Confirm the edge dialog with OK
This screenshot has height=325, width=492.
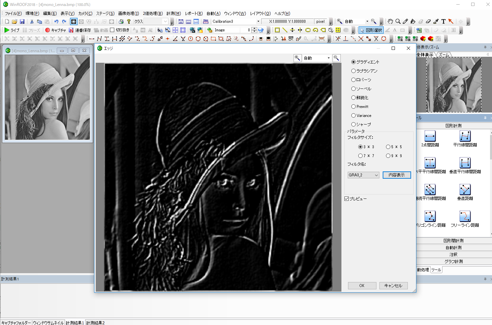(x=362, y=286)
